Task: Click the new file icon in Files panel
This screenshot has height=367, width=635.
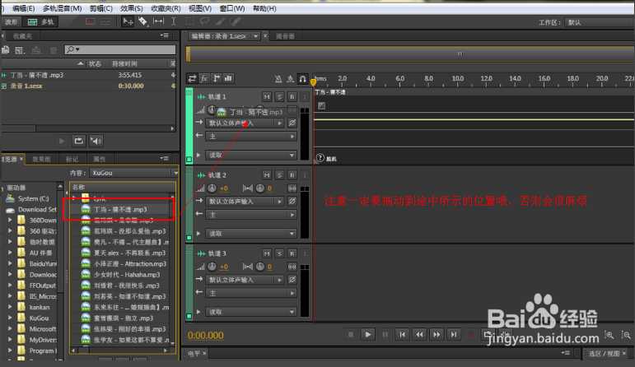Action: [20, 50]
